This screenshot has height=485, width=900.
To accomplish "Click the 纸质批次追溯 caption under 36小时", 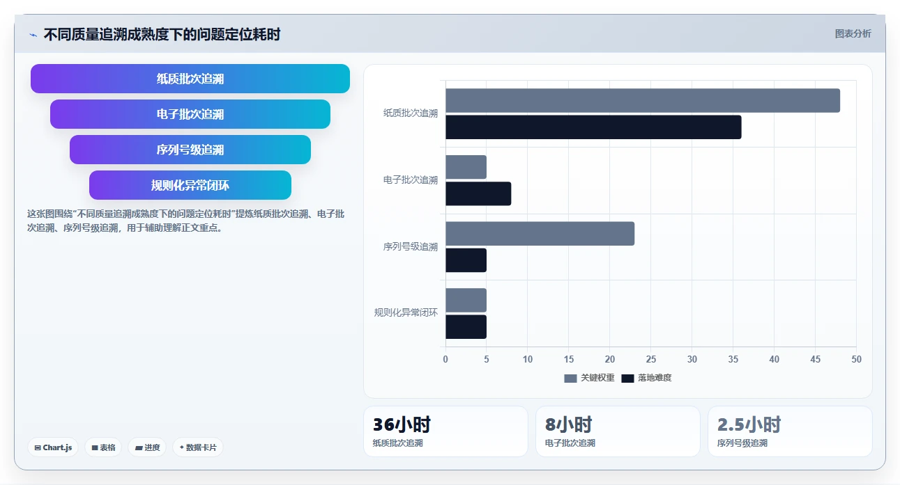I will tap(398, 443).
